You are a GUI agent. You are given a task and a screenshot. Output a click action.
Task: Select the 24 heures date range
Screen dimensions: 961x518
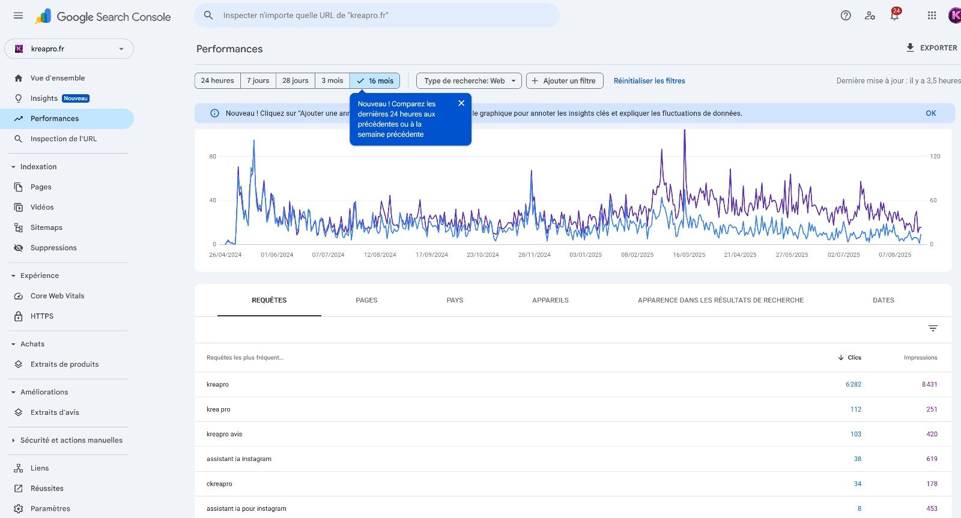coord(217,80)
